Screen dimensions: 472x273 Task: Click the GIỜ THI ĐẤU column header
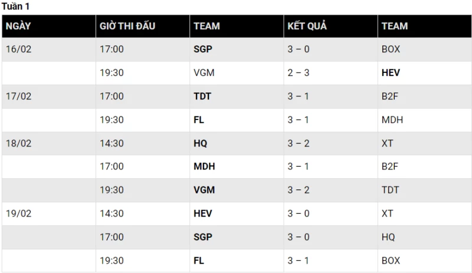point(127,26)
